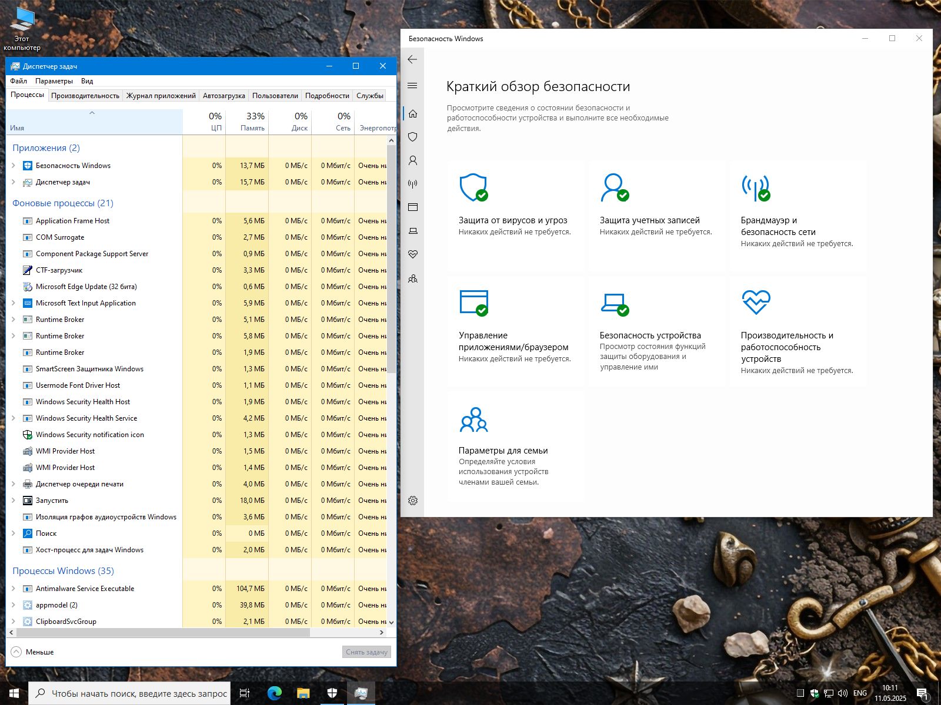Expand Поиск process row

pyautogui.click(x=14, y=533)
